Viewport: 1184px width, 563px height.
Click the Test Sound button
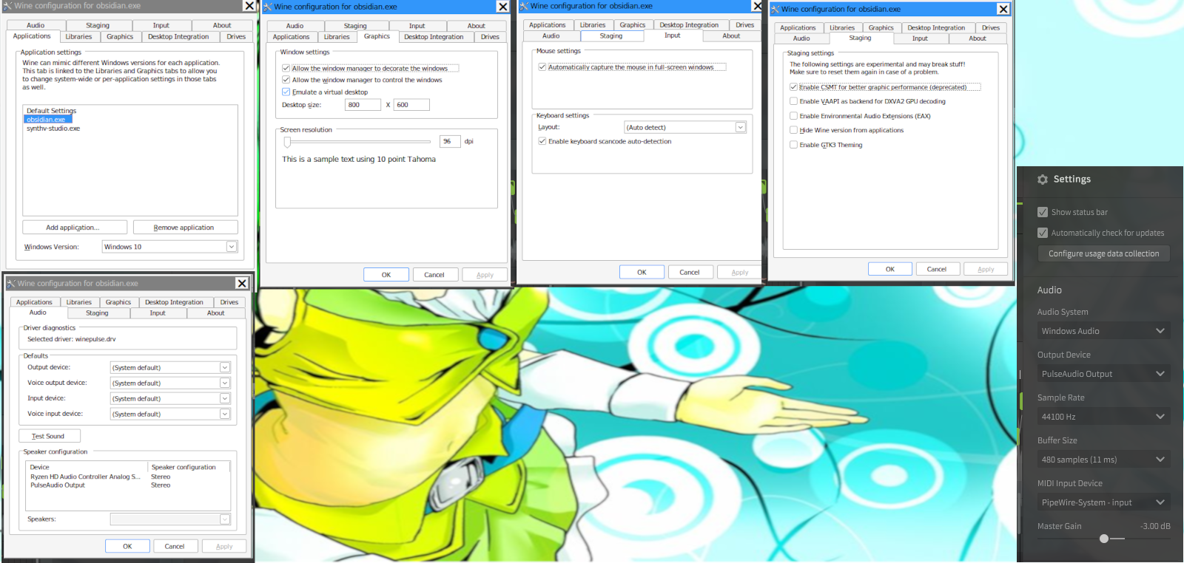tap(49, 437)
